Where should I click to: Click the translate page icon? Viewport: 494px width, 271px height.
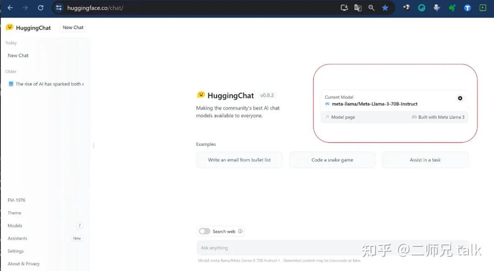358,8
